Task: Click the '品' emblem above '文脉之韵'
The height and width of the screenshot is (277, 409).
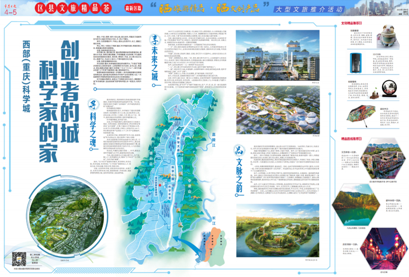Action: tap(238, 151)
